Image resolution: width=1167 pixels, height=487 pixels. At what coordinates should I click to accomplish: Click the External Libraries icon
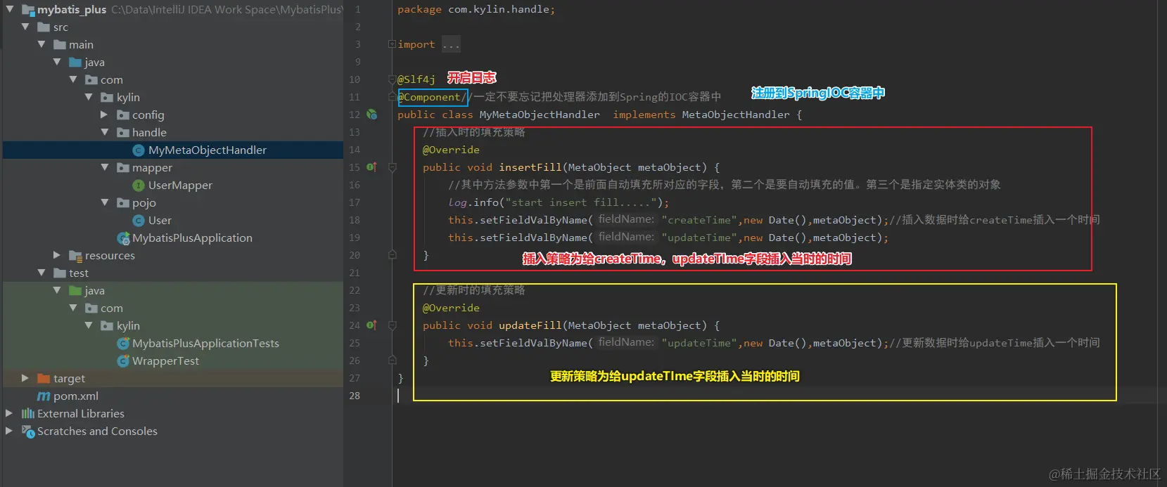point(28,413)
